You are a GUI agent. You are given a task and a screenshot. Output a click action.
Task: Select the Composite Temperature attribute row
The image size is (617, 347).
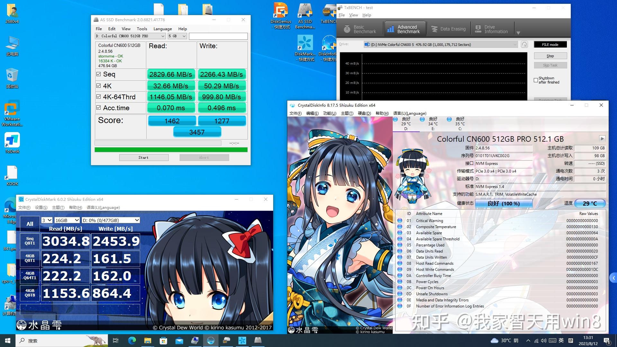point(497,227)
